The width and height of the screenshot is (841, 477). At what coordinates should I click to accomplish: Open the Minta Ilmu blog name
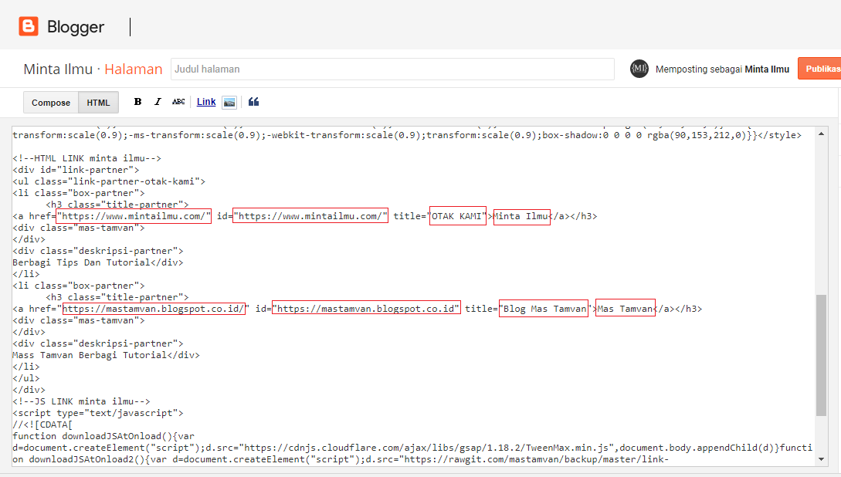click(58, 69)
